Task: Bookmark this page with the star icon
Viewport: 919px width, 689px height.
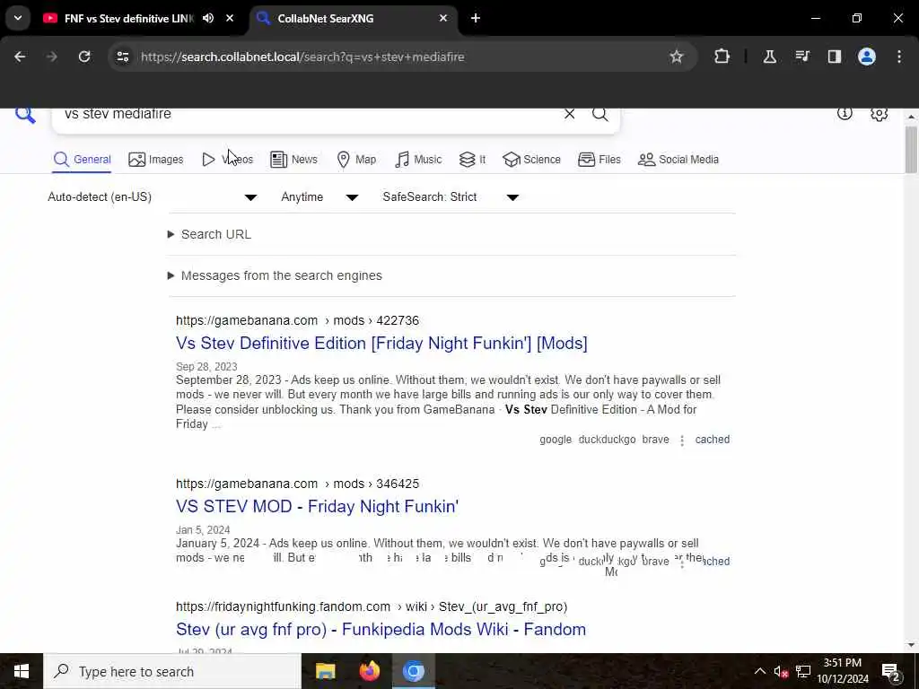Action: (x=677, y=57)
